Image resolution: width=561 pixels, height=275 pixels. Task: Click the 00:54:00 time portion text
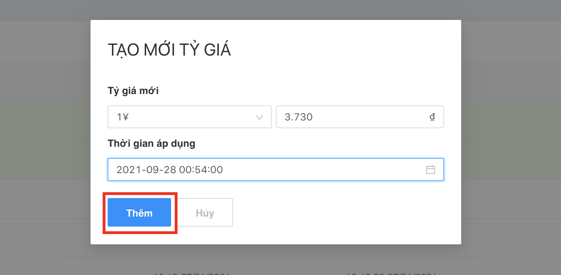(x=201, y=170)
